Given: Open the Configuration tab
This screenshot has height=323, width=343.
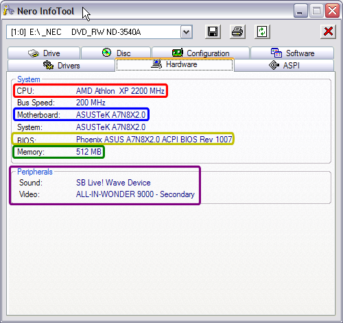Looking at the screenshot, I should [200, 53].
